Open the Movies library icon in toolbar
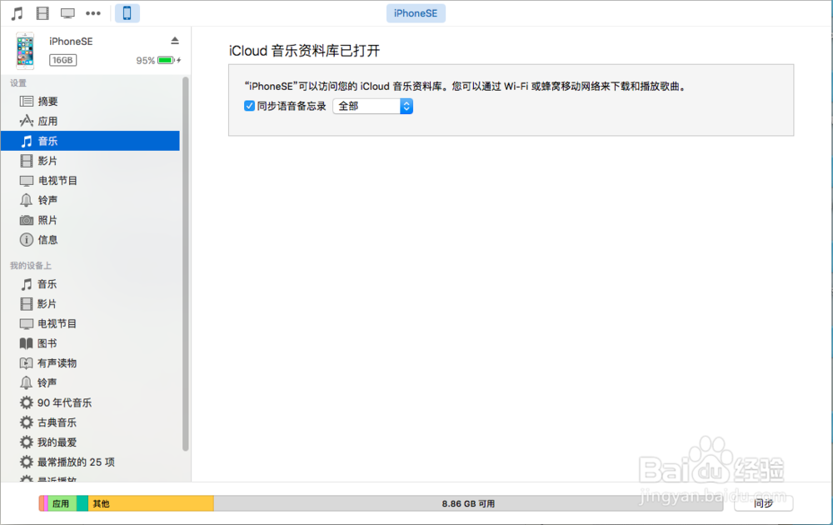The width and height of the screenshot is (833, 525). click(x=42, y=13)
